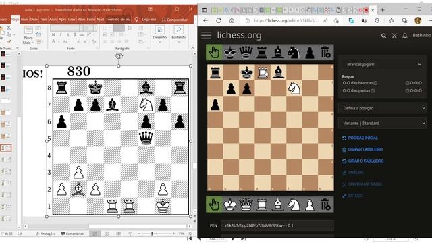Open PowerPoint font name combo box
This screenshot has width=432, height=243.
[x=66, y=28]
